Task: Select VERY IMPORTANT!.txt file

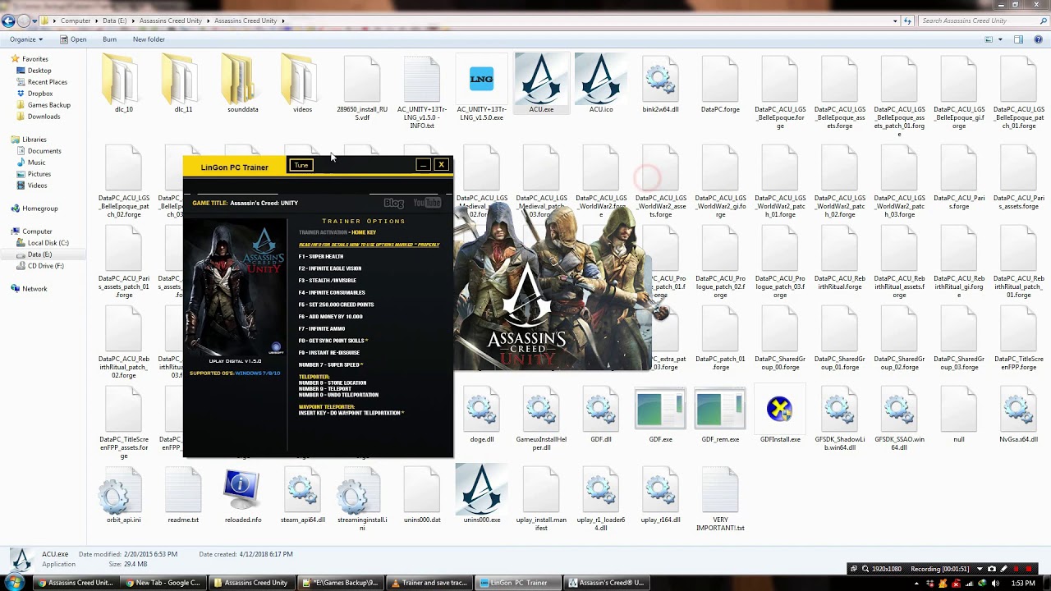Action: (720, 499)
